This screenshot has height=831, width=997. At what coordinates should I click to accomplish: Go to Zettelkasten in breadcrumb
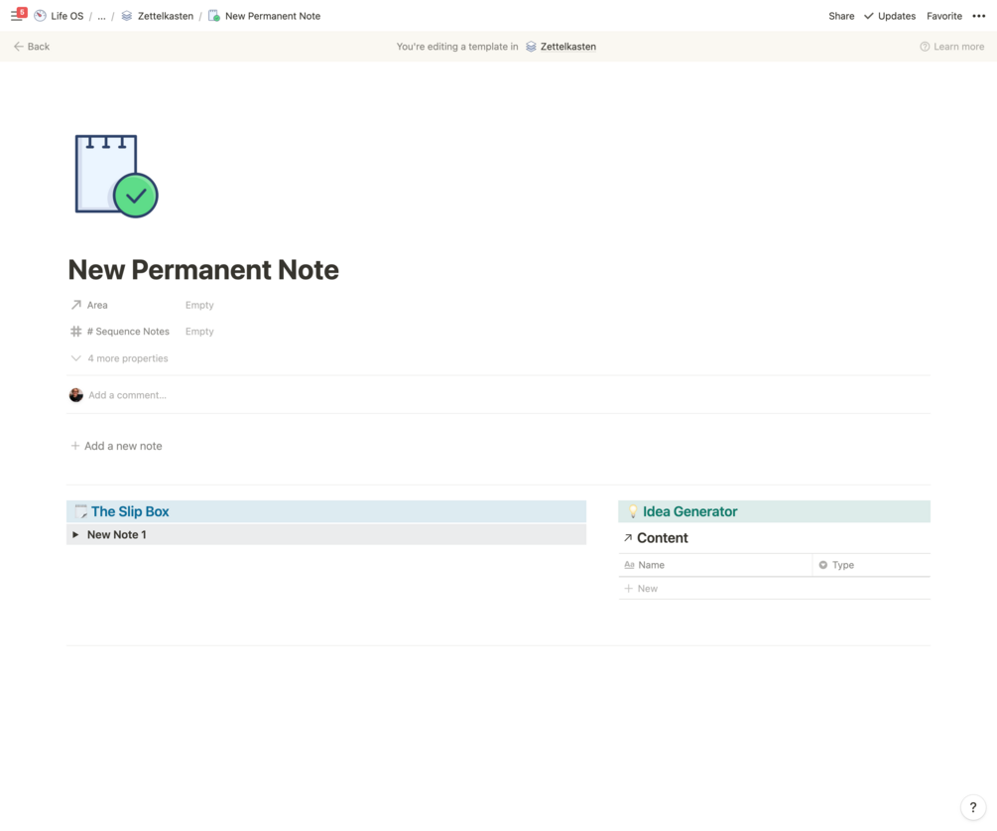tap(166, 16)
